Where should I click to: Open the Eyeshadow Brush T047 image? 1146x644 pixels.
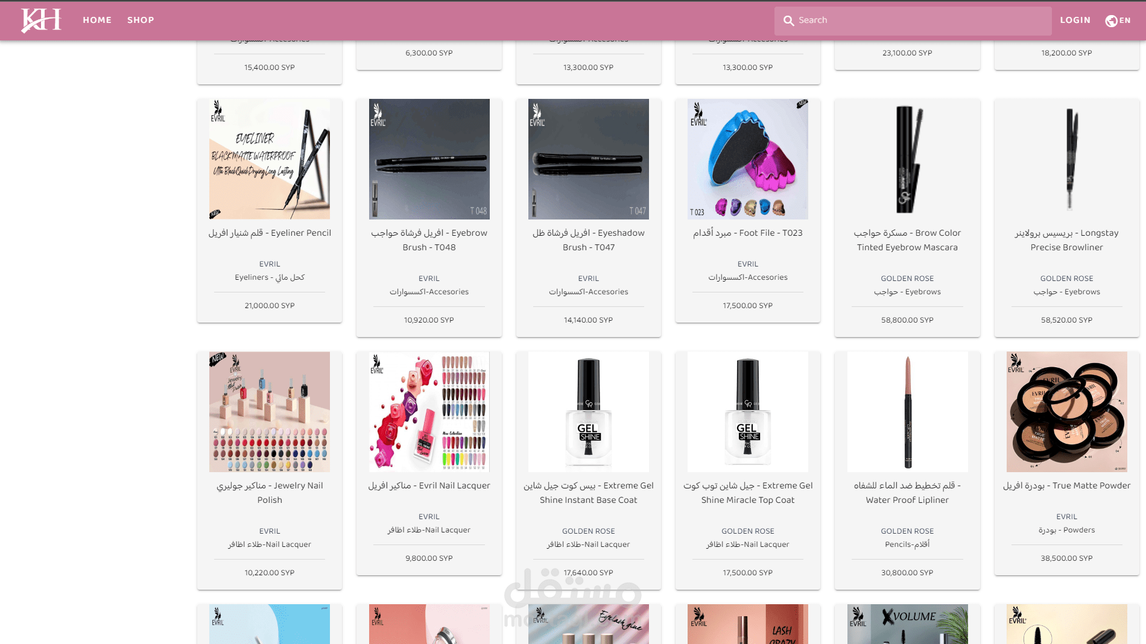point(588,159)
